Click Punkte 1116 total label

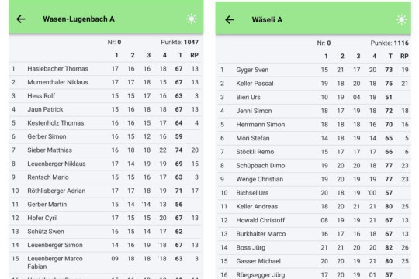(390, 43)
